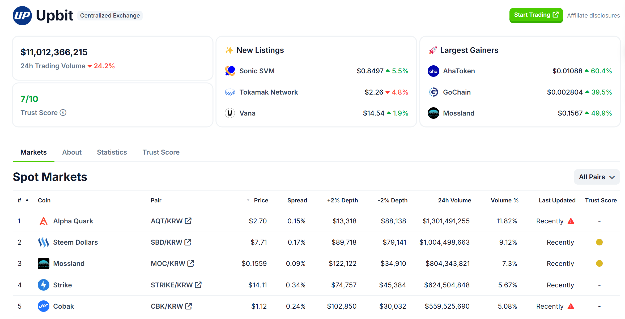
Task: Sort by Volume % column header
Action: [504, 200]
